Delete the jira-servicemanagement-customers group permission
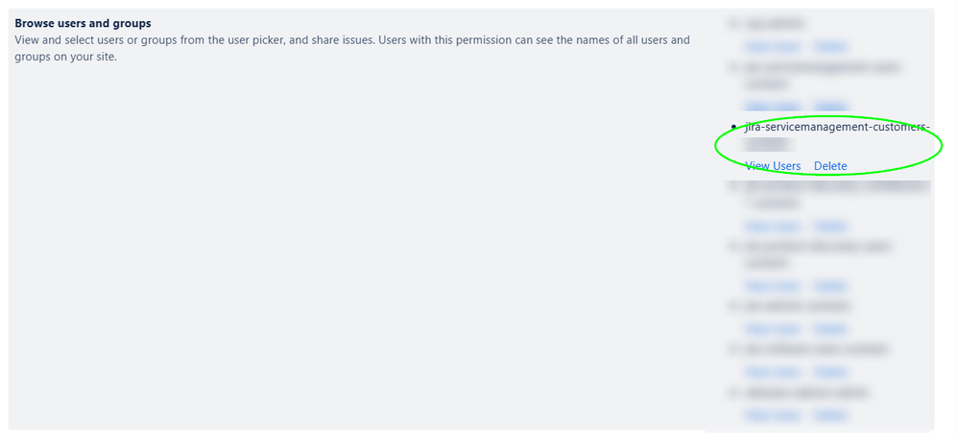 pyautogui.click(x=830, y=166)
